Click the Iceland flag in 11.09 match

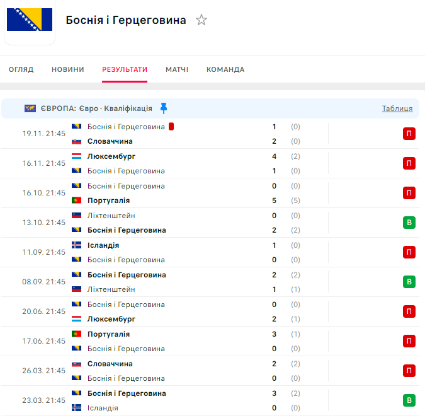pyautogui.click(x=77, y=245)
